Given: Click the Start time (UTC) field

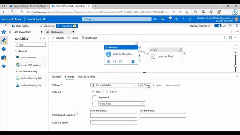Looking at the screenshot, I should tap(114, 115).
